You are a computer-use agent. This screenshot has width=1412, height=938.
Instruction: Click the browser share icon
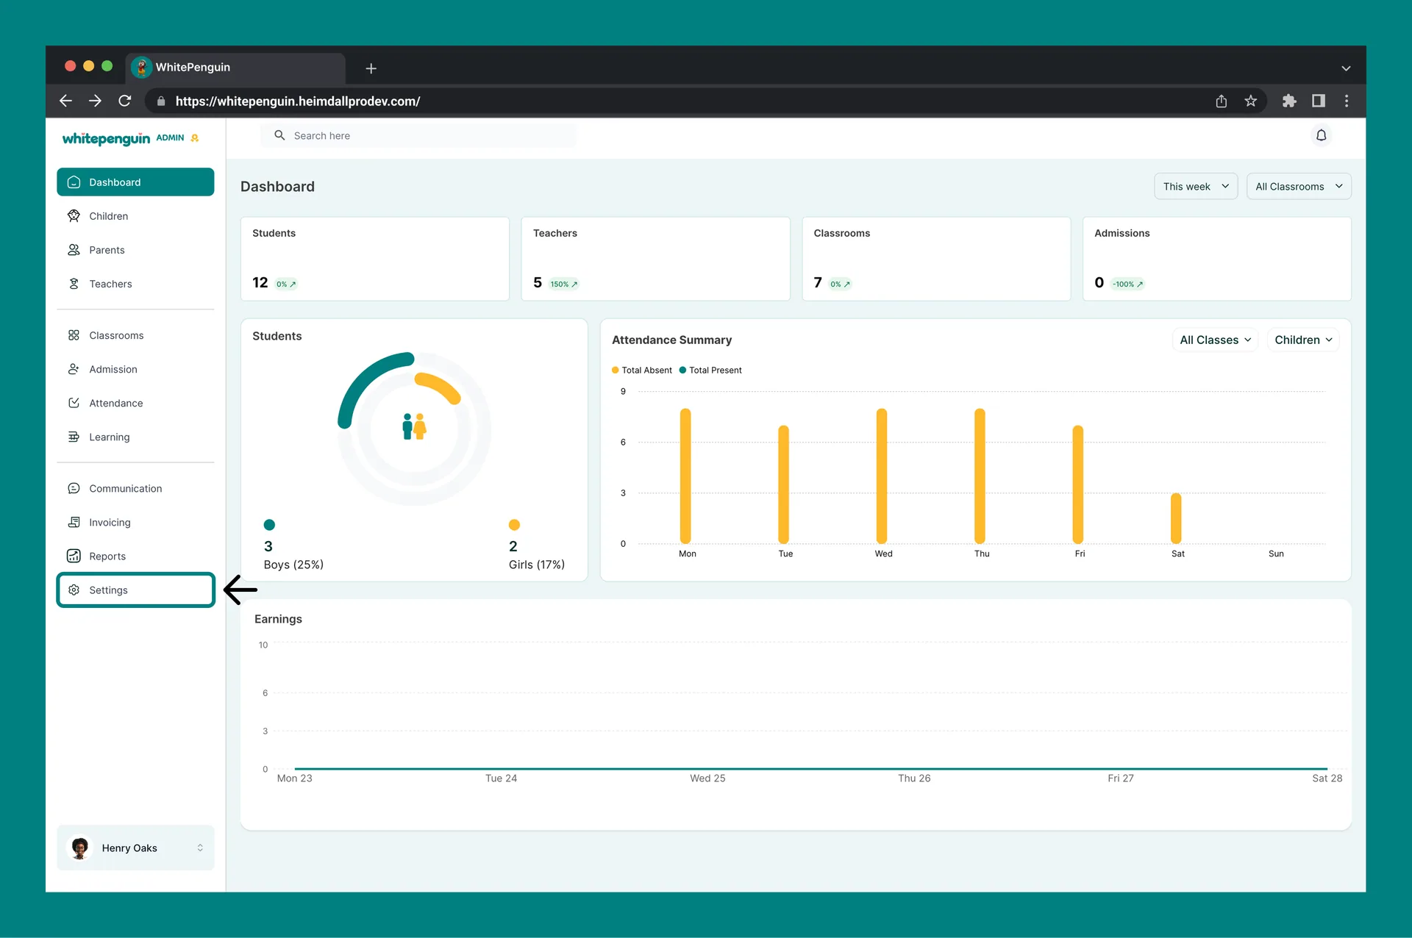click(x=1222, y=101)
